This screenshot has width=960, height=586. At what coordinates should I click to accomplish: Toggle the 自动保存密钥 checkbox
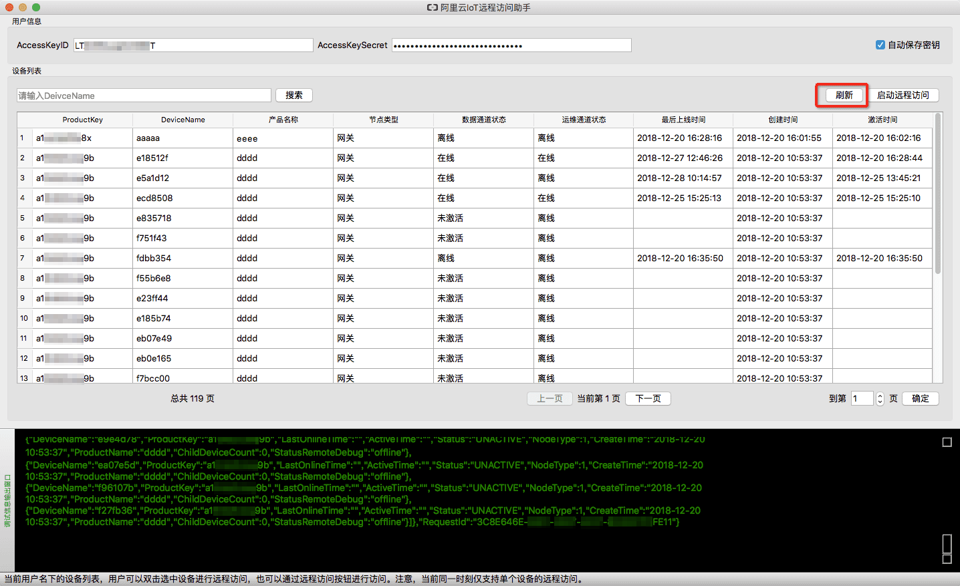(880, 45)
